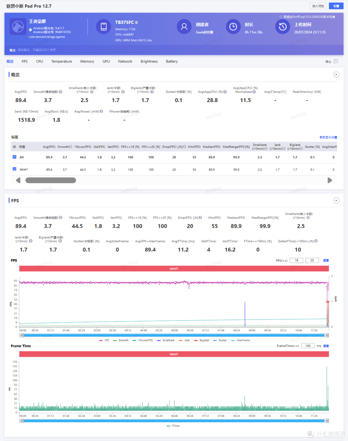The height and width of the screenshot is (441, 348).
Task: Open help icon beside Delta(FTime)>100ms [/h]
Action: (x=316, y=241)
